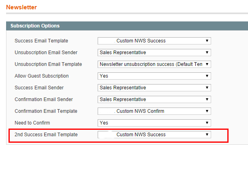
Task: Click the "Unsubscription Email Template" label
Action: [x=48, y=64]
